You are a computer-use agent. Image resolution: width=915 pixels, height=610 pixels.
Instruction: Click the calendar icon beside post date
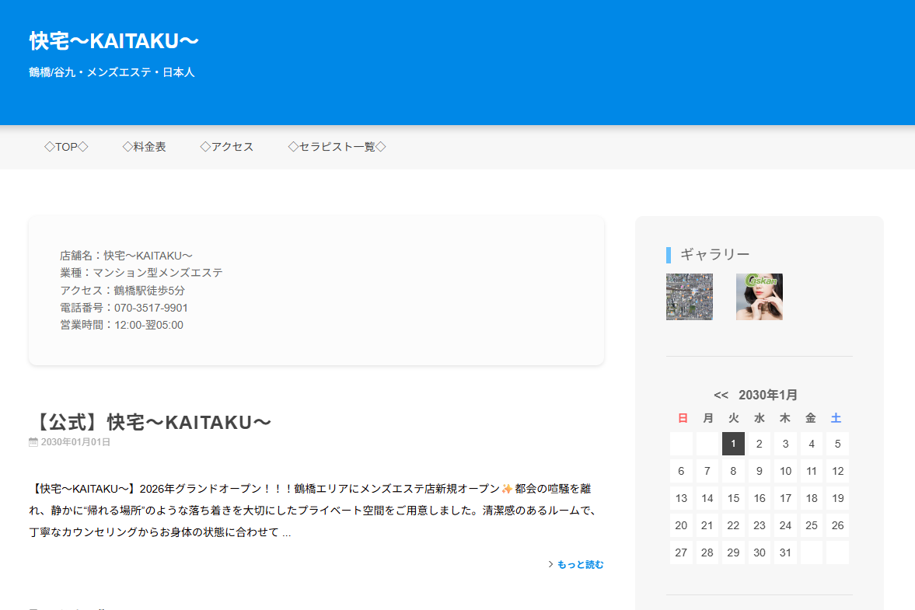click(33, 442)
